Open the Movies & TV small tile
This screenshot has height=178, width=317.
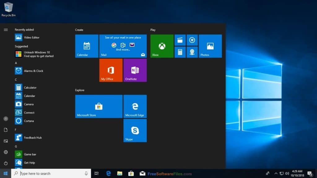tap(180, 40)
